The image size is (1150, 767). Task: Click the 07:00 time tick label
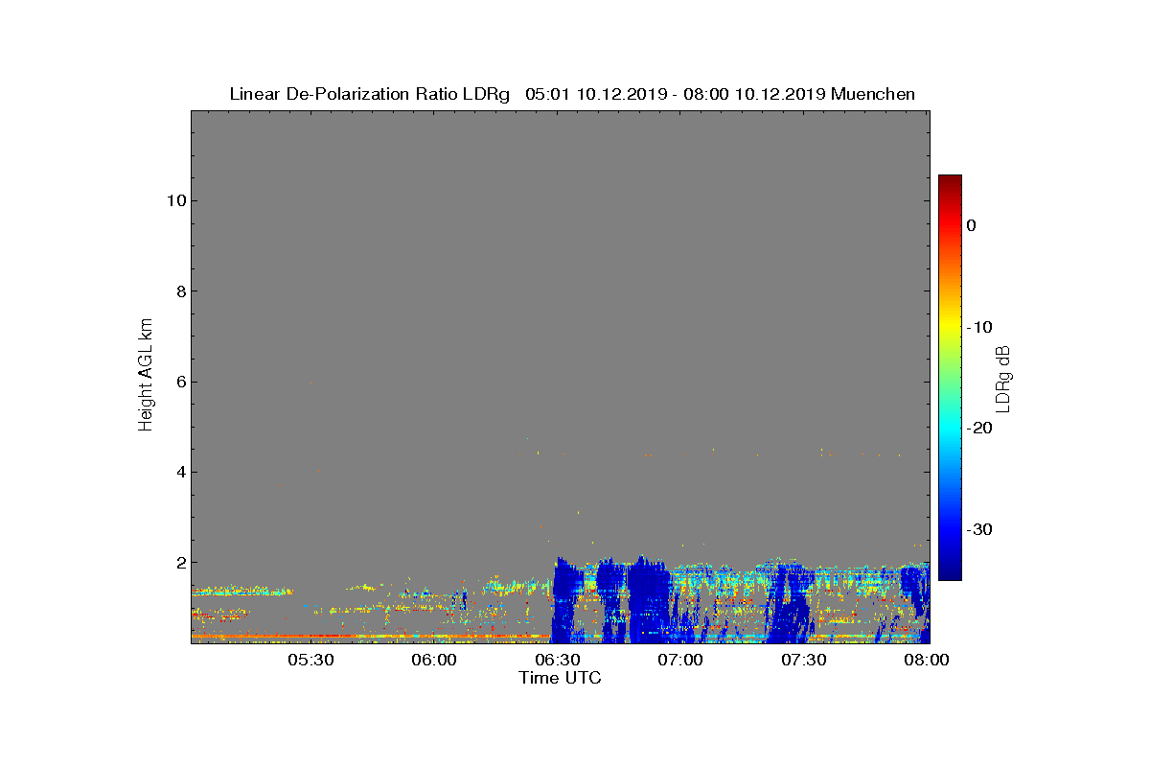[x=681, y=660]
